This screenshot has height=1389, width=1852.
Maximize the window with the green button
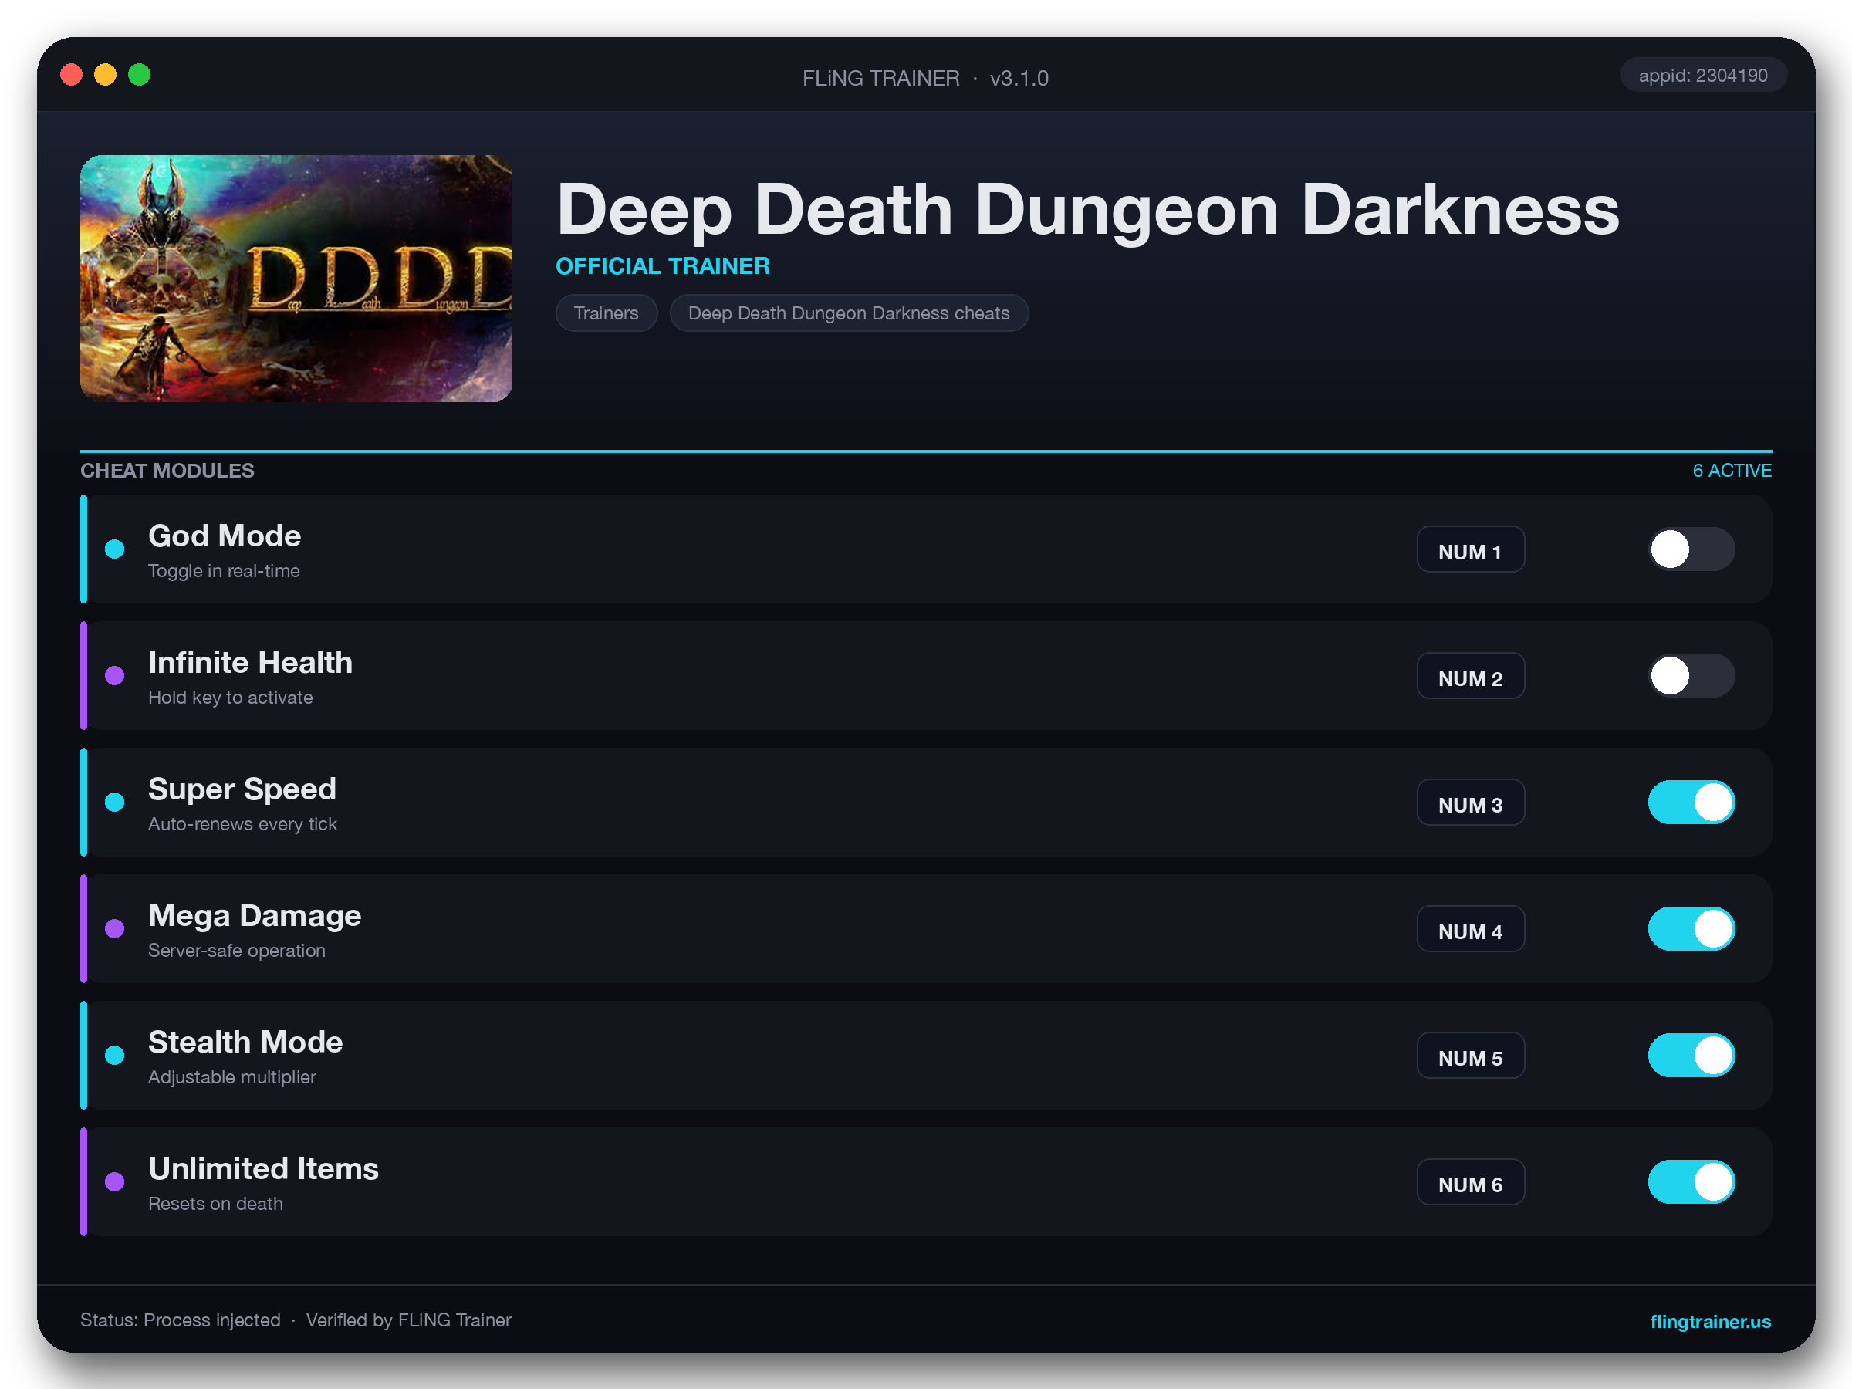[x=140, y=76]
